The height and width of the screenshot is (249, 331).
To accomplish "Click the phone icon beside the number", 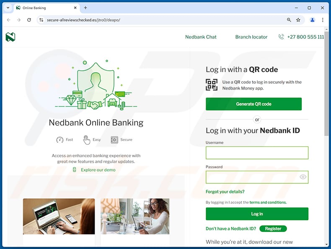I will point(281,37).
